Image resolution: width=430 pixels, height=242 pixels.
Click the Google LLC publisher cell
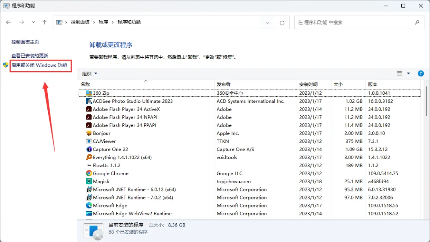pos(230,174)
